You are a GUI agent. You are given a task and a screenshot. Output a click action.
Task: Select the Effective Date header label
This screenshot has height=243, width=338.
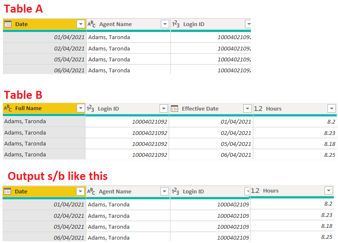pos(200,109)
